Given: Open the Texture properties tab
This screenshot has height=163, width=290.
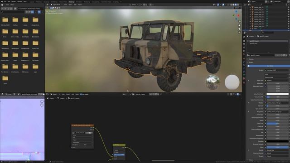Looking at the screenshot, I should pyautogui.click(x=244, y=82).
